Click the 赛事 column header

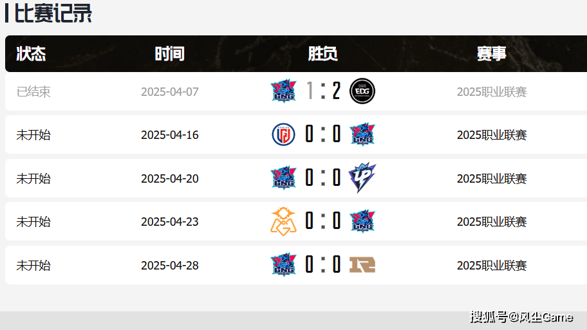click(492, 54)
